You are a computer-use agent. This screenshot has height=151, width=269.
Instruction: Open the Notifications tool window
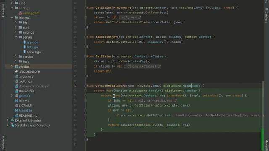[x=266, y=146]
